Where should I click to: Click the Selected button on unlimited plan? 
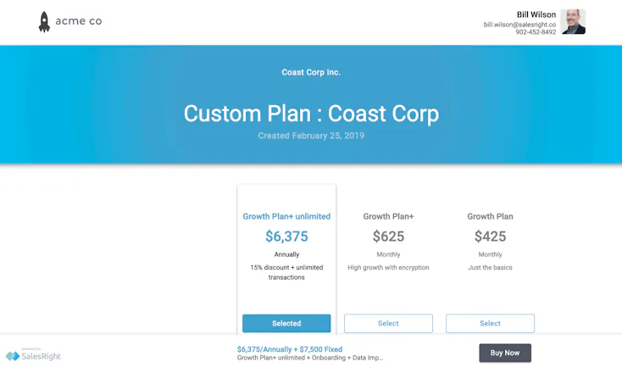286,323
